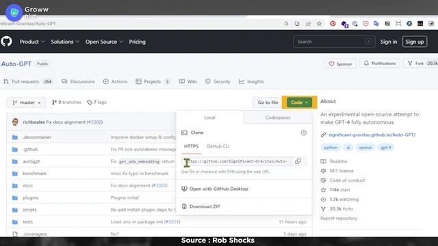438x246 pixels.
Task: Select the GitHub CLI clone option
Action: [x=218, y=146]
